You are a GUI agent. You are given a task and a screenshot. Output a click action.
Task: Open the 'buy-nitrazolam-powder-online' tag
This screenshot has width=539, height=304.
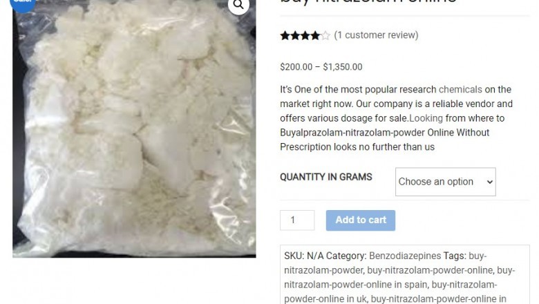pyautogui.click(x=430, y=270)
